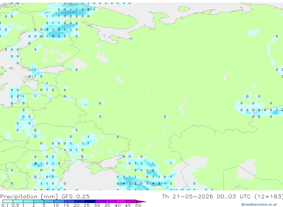
Task: Pick the 10–15 mm legend color swatch
Action: 59,201
